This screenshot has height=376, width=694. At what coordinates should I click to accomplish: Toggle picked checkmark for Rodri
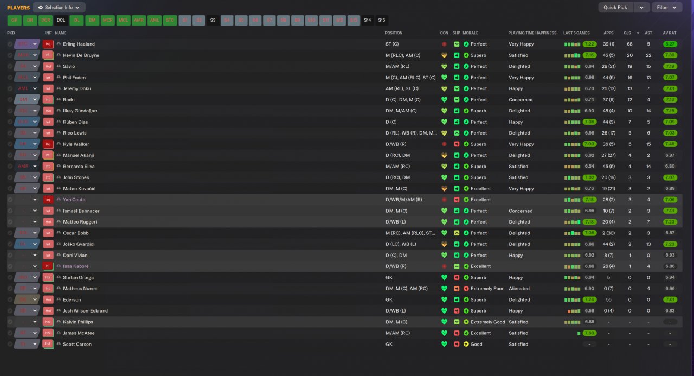click(x=10, y=100)
